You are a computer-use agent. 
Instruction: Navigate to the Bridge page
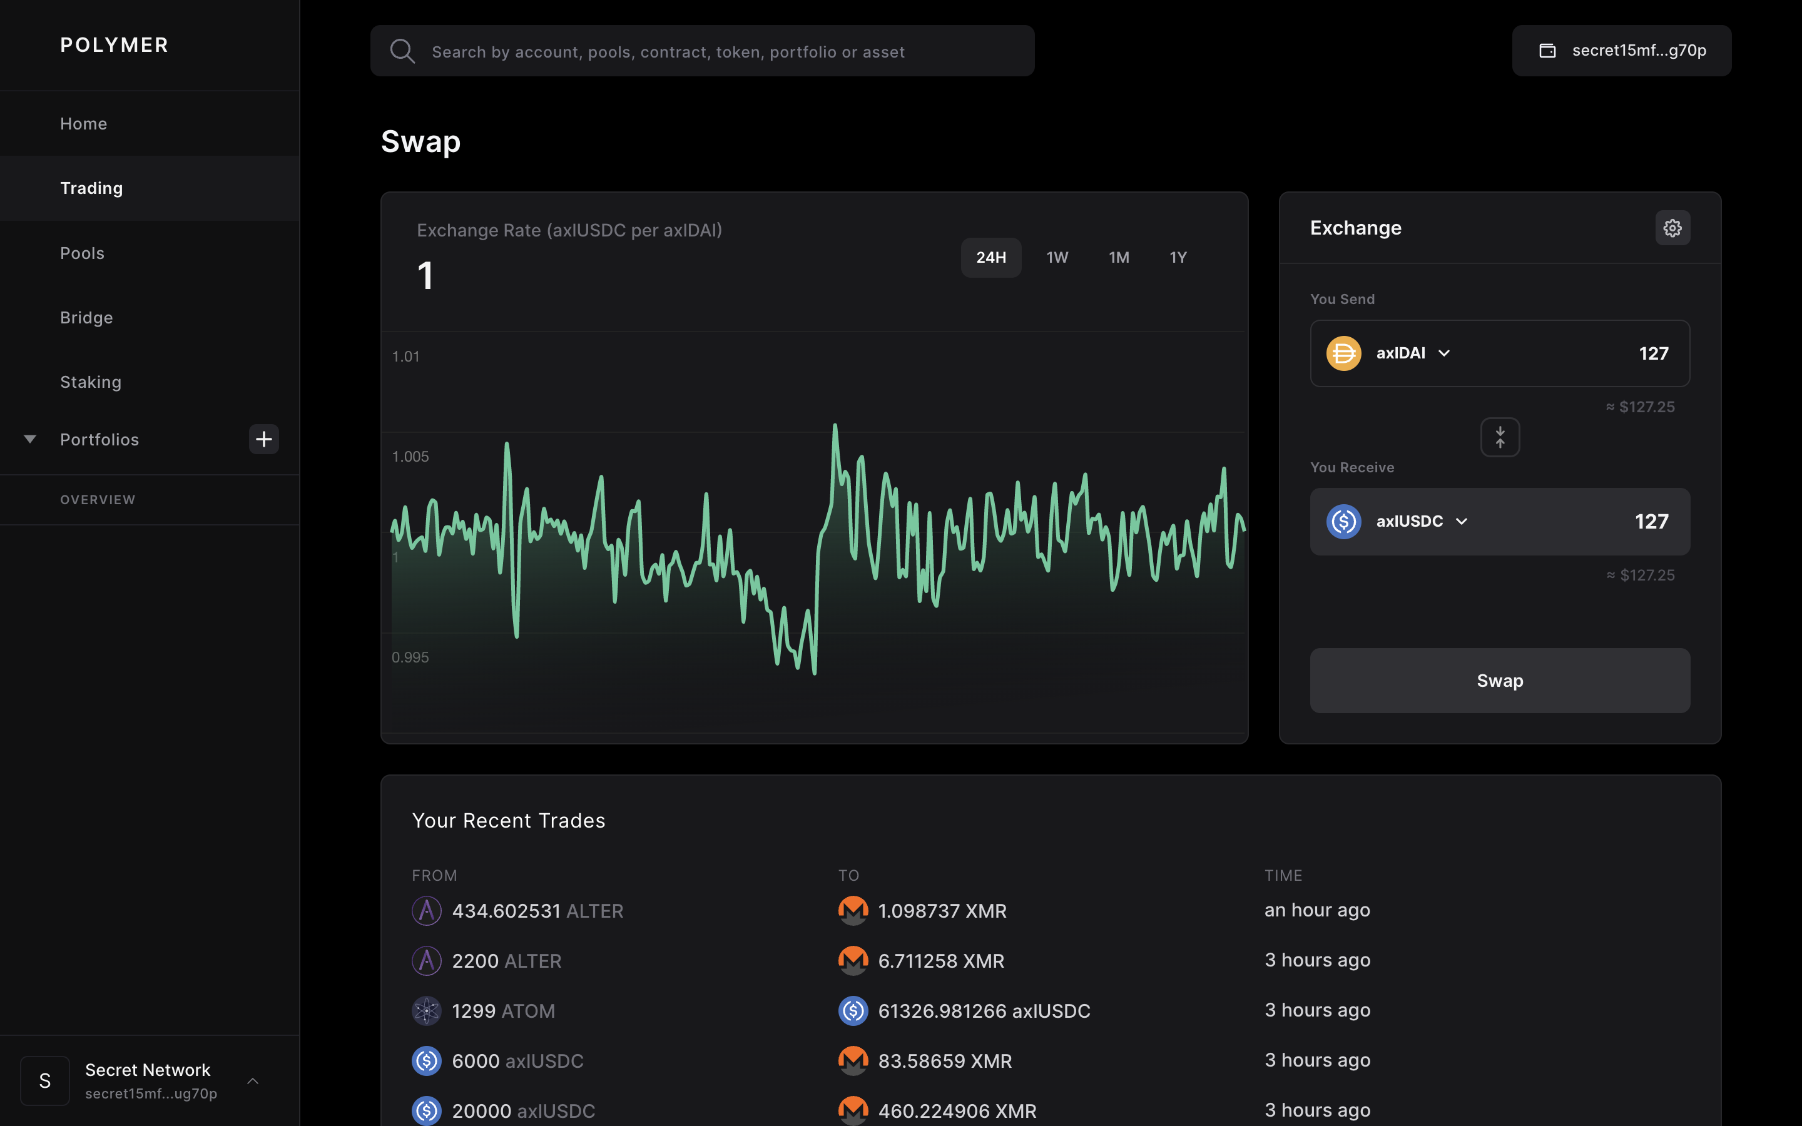point(86,317)
